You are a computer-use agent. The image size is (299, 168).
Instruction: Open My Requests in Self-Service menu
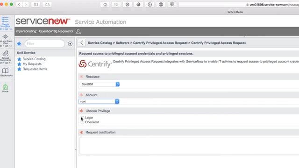coord(32,64)
